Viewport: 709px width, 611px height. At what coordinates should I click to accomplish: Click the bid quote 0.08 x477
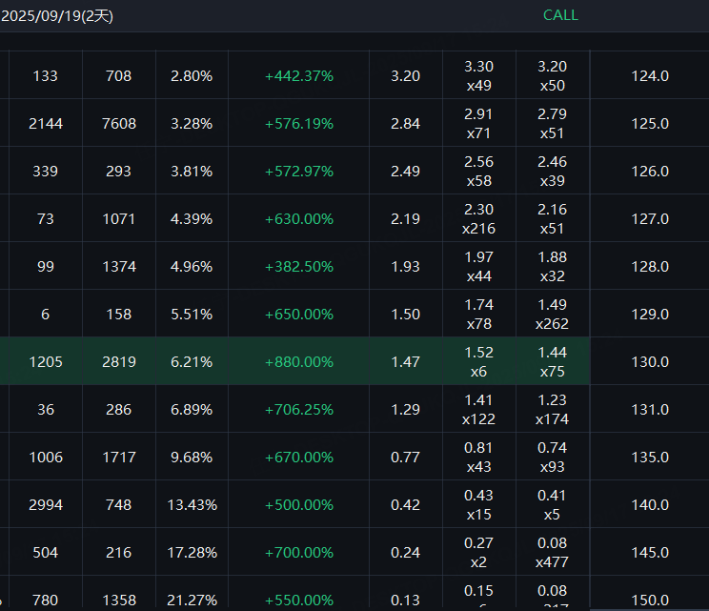tap(552, 553)
